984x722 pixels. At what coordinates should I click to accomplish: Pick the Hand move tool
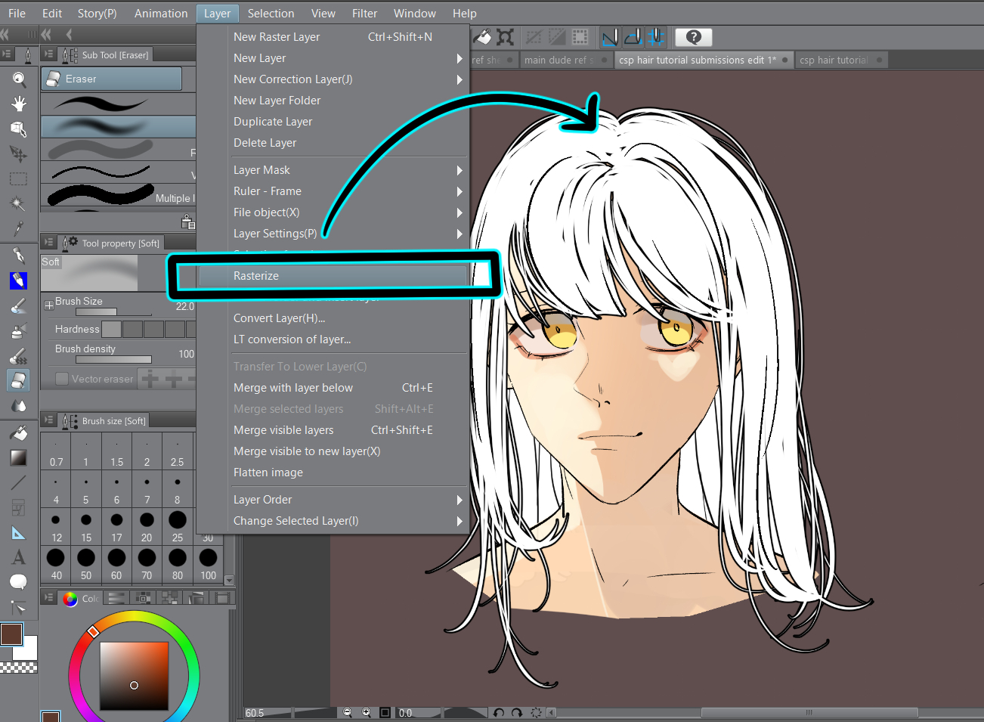(19, 104)
